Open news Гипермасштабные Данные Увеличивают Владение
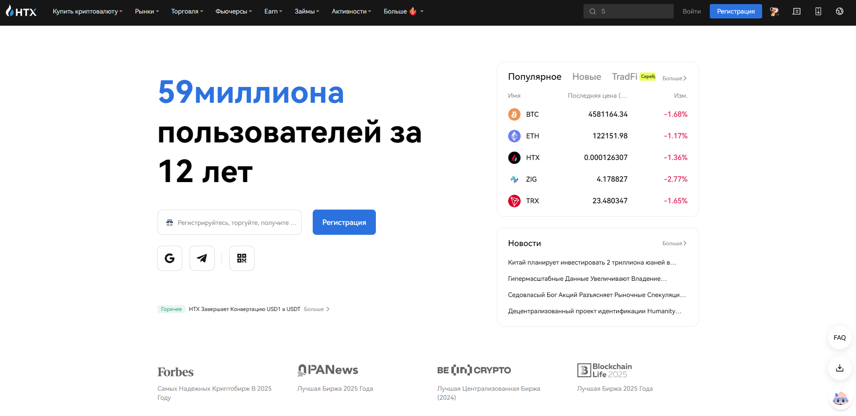 click(587, 279)
